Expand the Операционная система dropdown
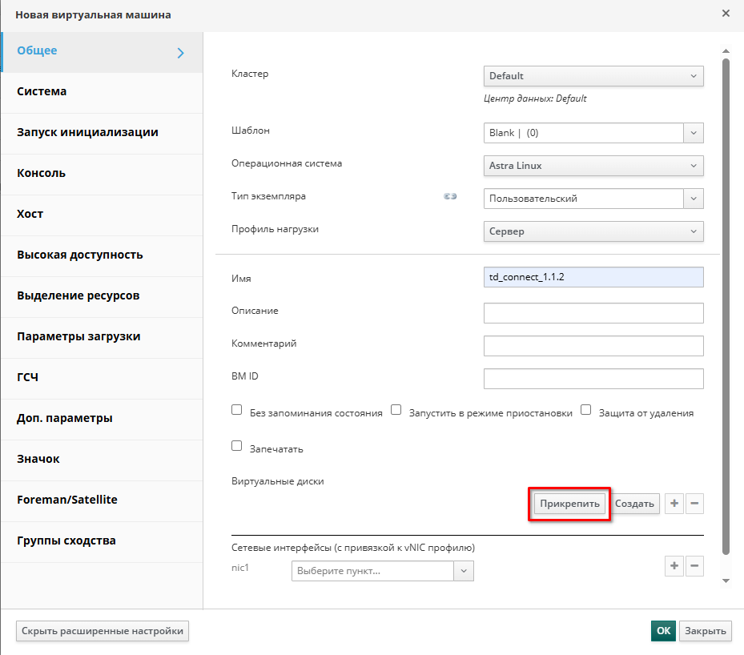The height and width of the screenshot is (655, 744). (593, 166)
